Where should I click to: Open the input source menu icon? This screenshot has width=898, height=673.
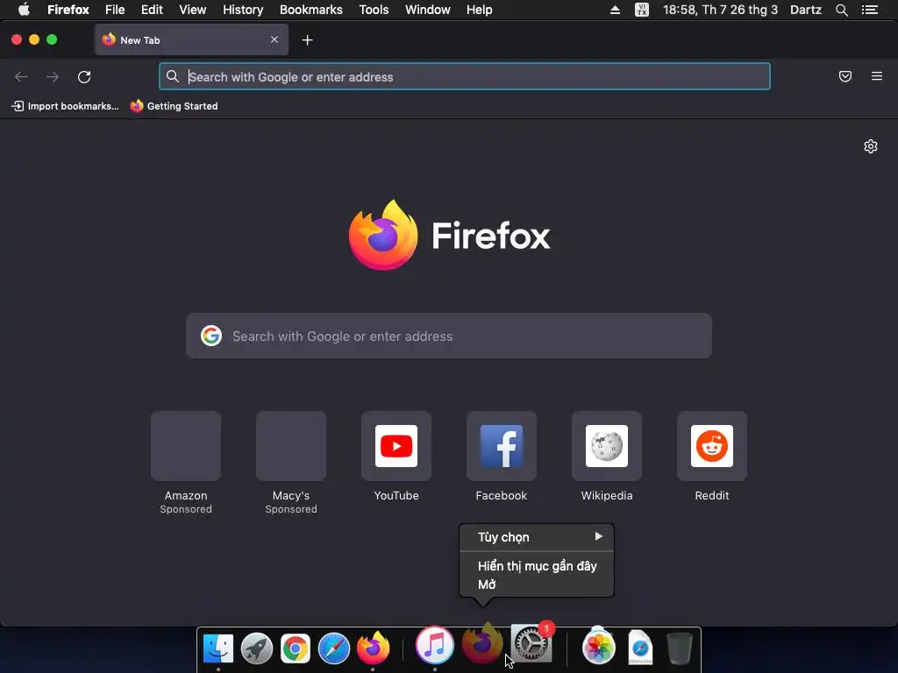click(x=642, y=10)
